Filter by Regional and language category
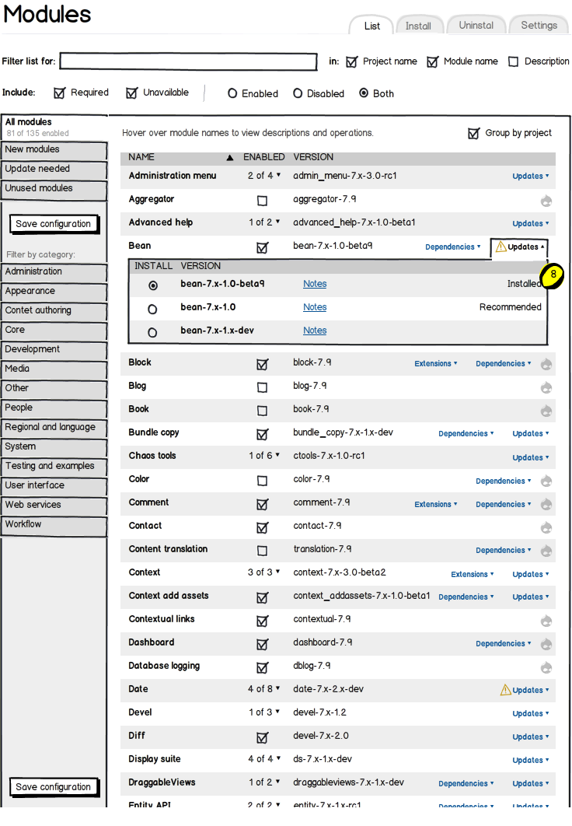 tap(54, 427)
